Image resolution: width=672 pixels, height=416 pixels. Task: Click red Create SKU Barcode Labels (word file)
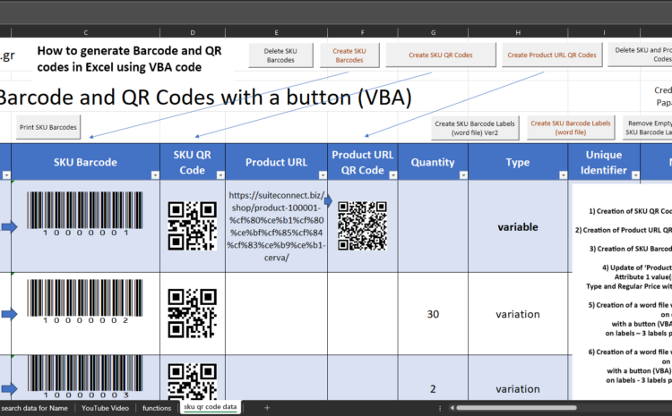[x=571, y=128]
